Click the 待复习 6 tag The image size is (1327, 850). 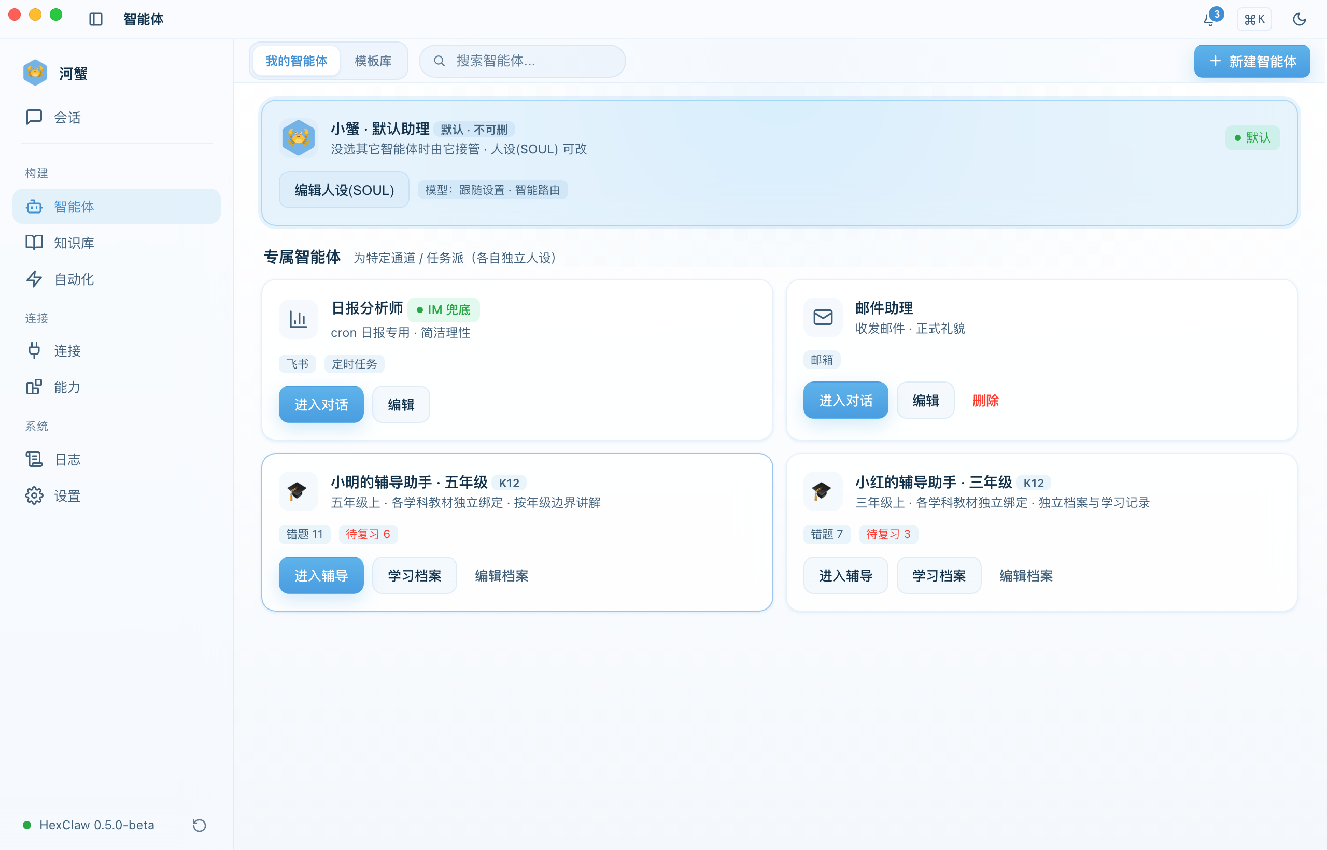(368, 534)
